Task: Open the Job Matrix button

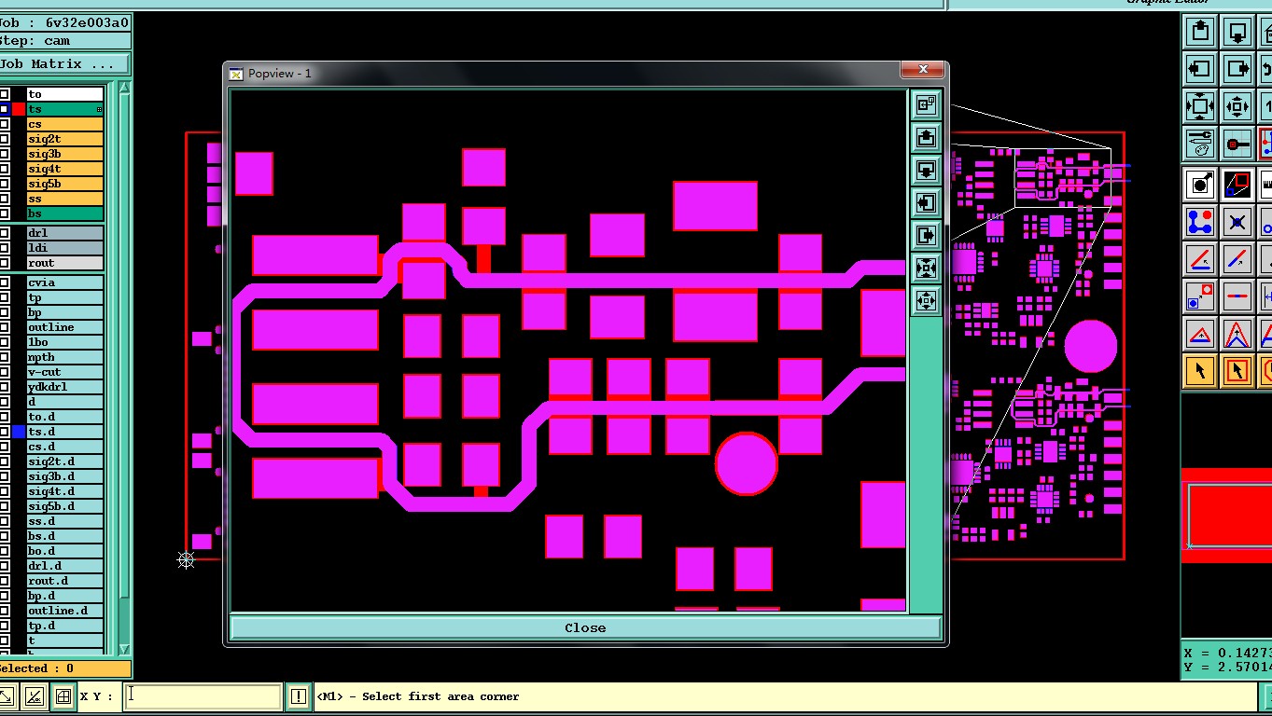Action: pyautogui.click(x=64, y=64)
